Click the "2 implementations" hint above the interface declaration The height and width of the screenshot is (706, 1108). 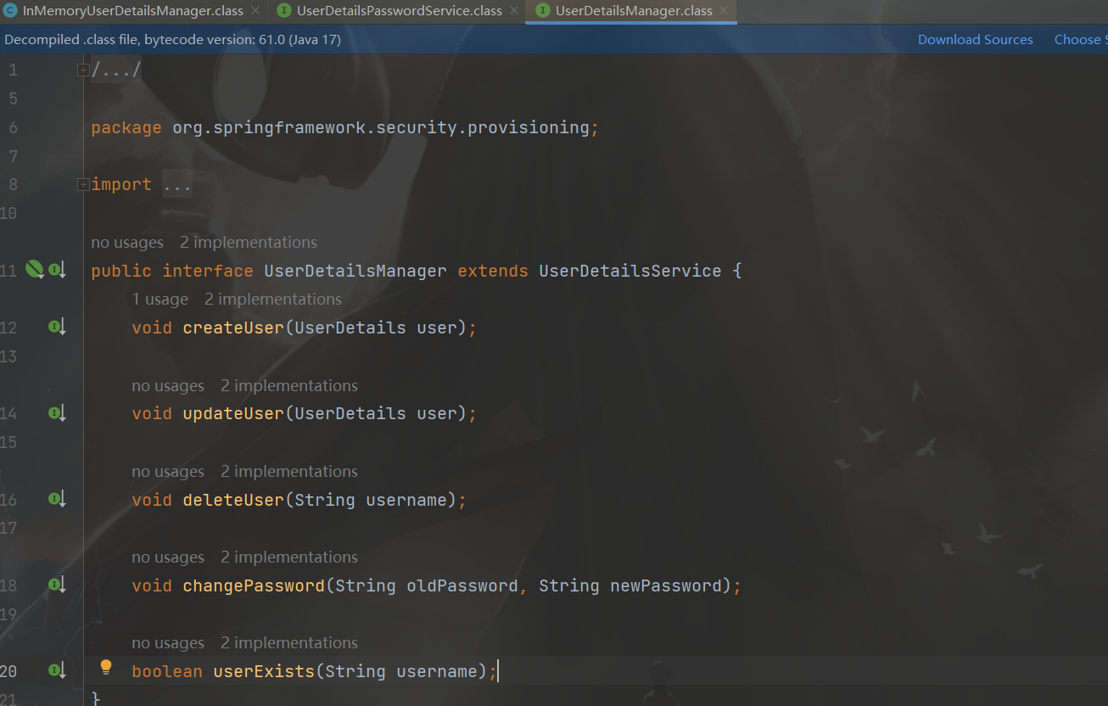pos(248,243)
